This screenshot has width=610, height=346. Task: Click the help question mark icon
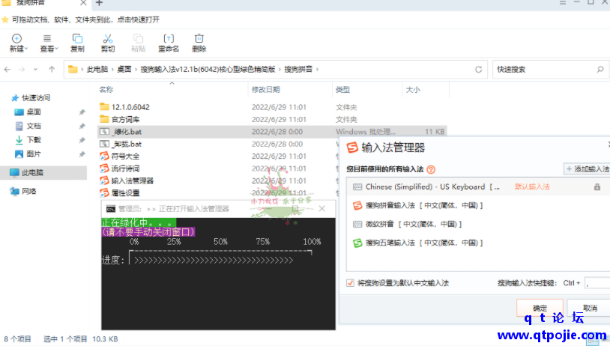coord(431,169)
